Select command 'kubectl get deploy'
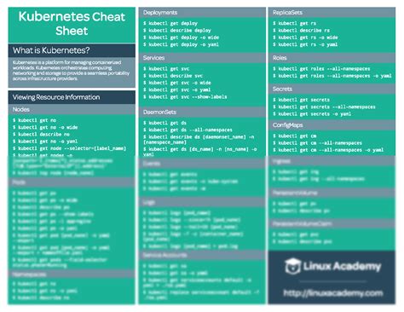404x312 pixels. tap(170, 23)
